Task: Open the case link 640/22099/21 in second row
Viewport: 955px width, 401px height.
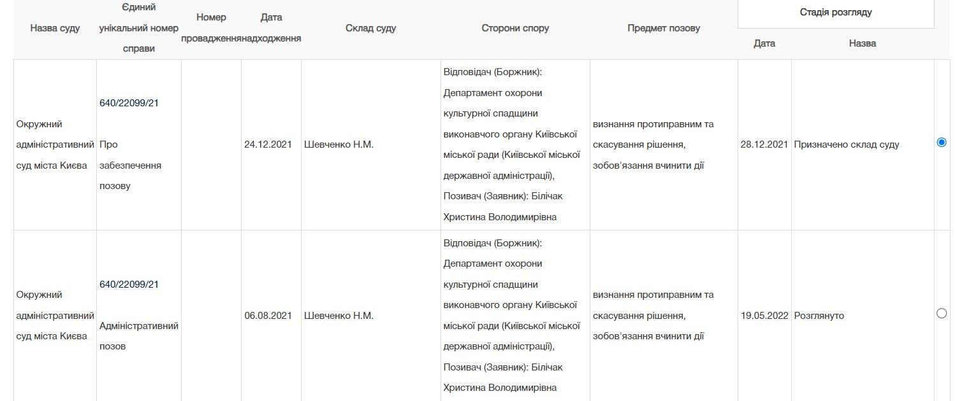Action: point(129,285)
